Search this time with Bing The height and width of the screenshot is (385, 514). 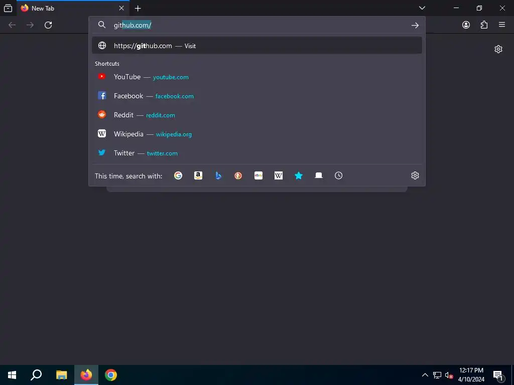click(x=218, y=175)
